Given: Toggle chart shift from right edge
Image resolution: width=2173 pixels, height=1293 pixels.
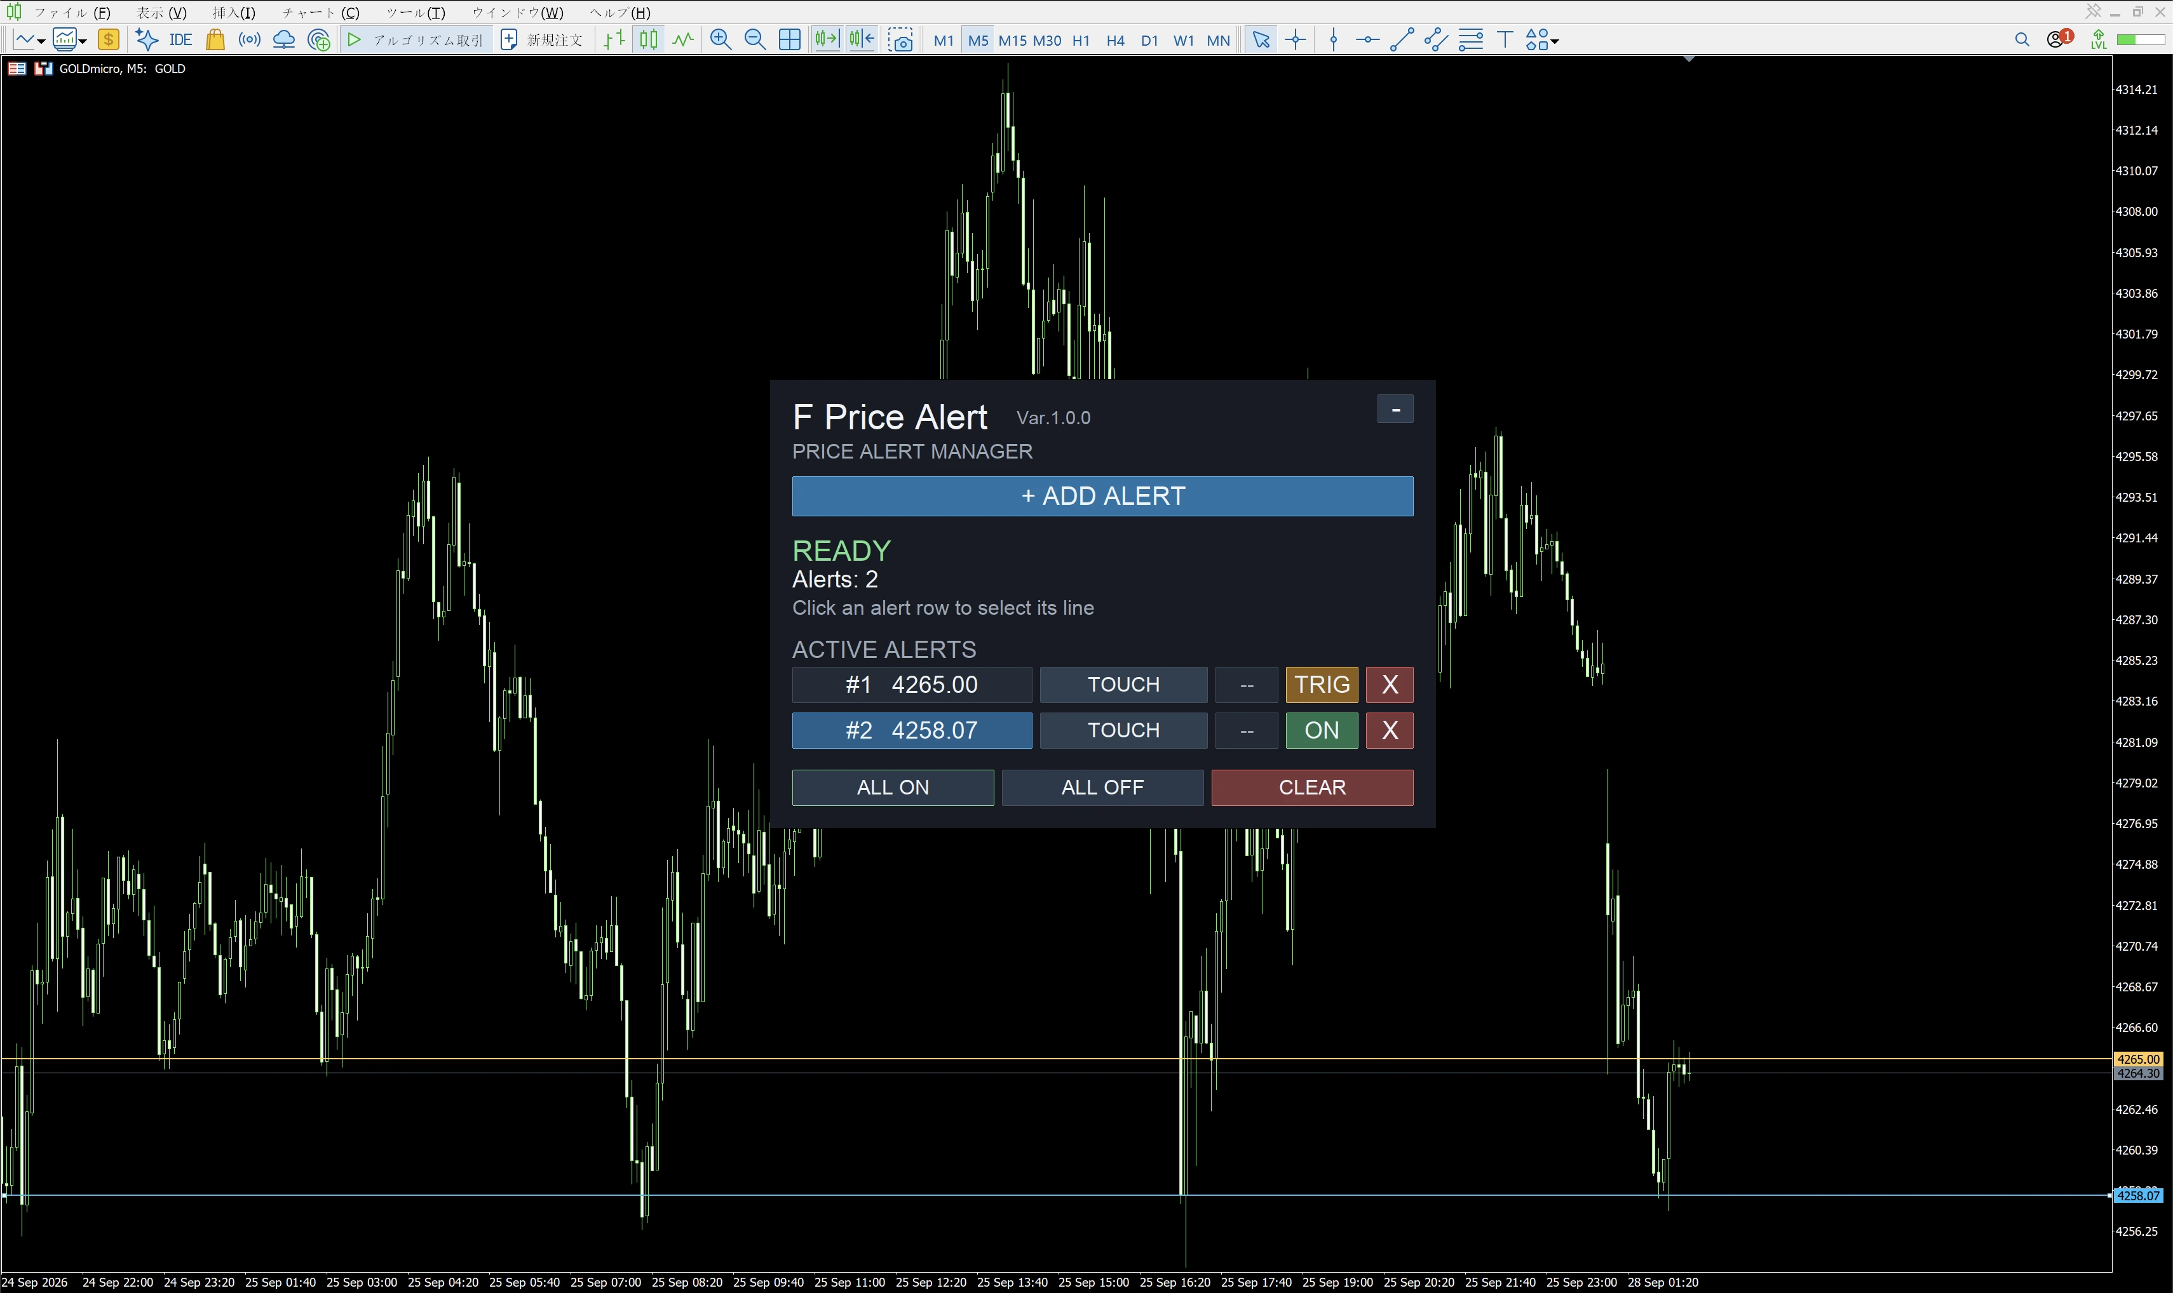Looking at the screenshot, I should 862,40.
